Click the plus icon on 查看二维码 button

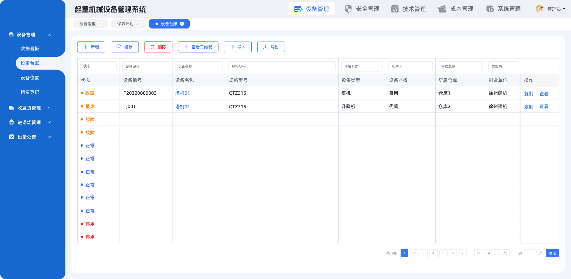(x=186, y=47)
